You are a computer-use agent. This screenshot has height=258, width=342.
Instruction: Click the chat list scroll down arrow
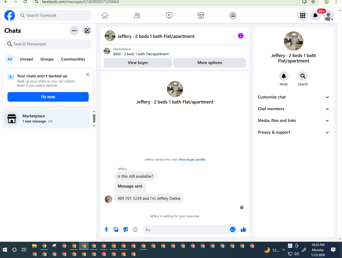94,126
